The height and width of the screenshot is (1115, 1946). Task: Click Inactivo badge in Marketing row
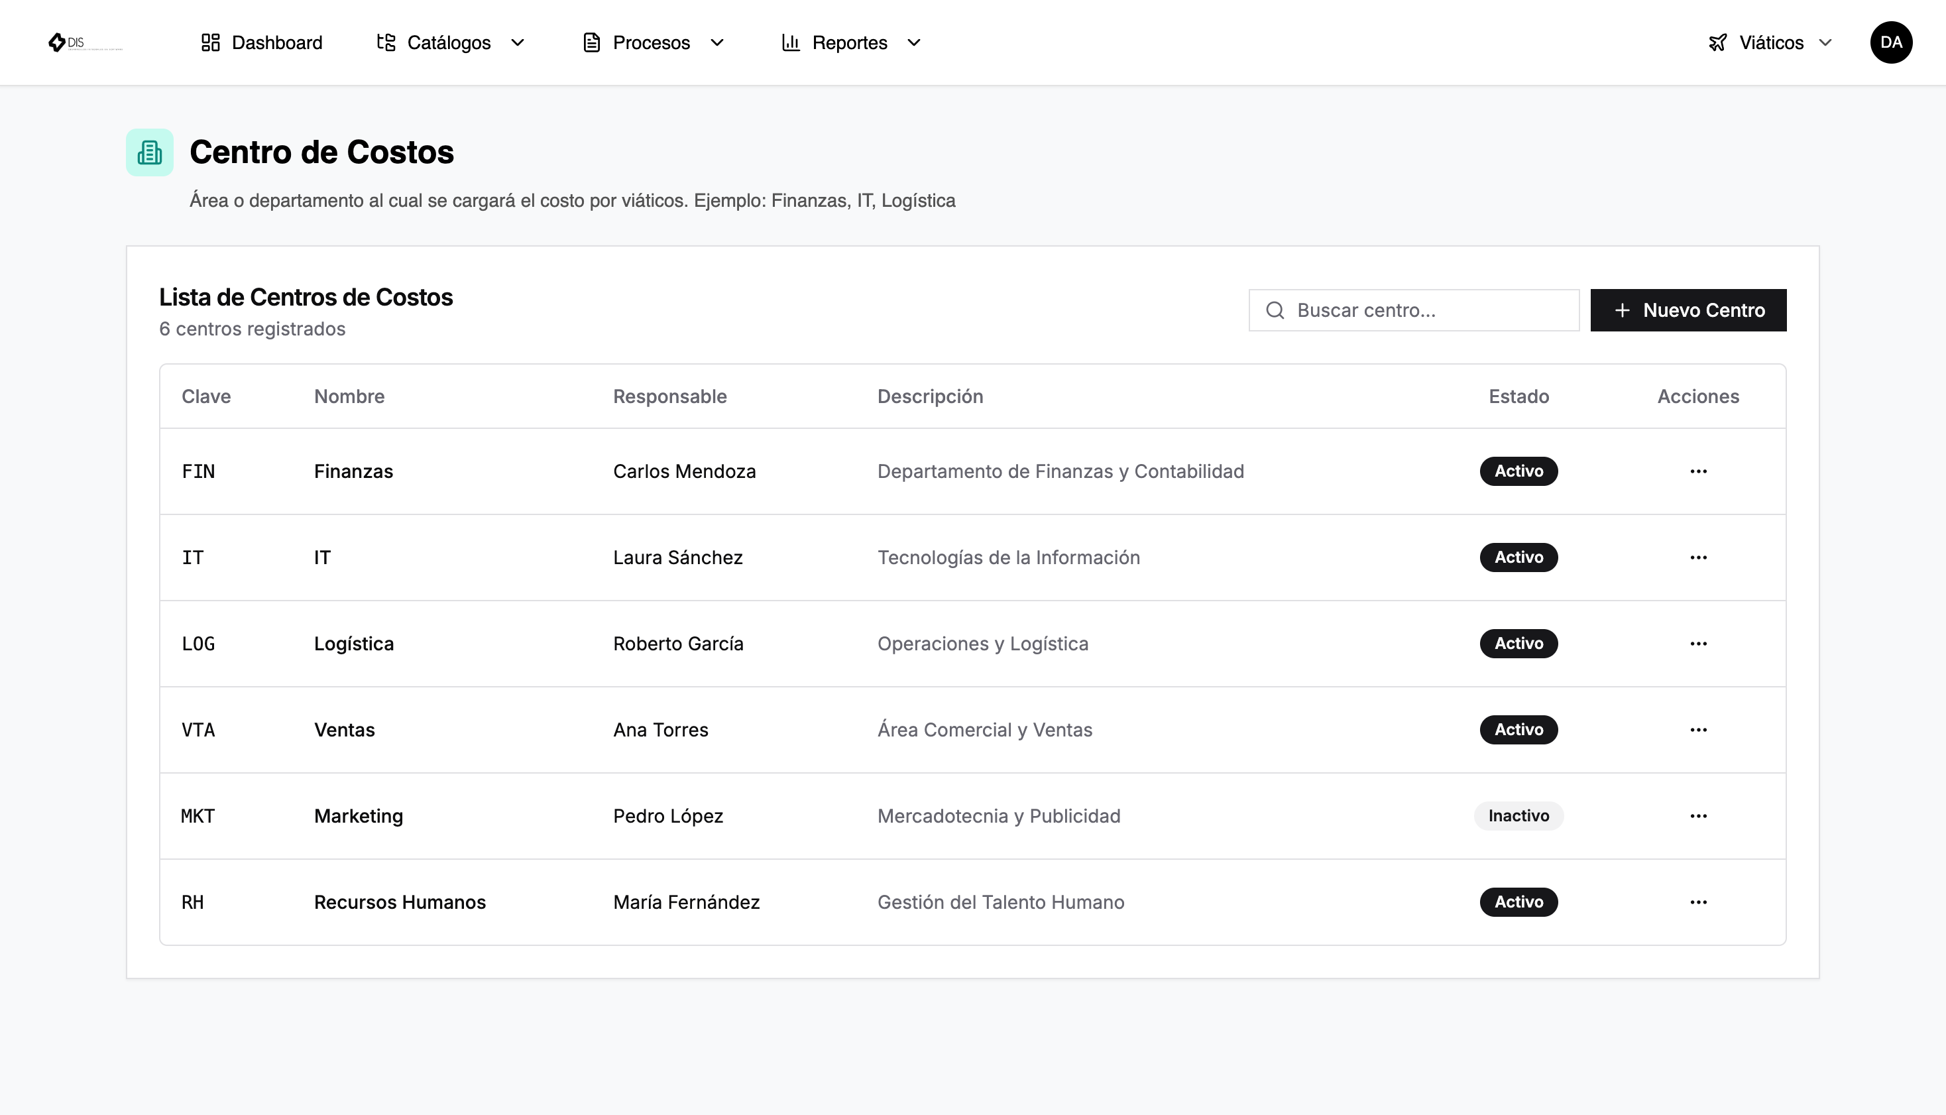click(1519, 815)
